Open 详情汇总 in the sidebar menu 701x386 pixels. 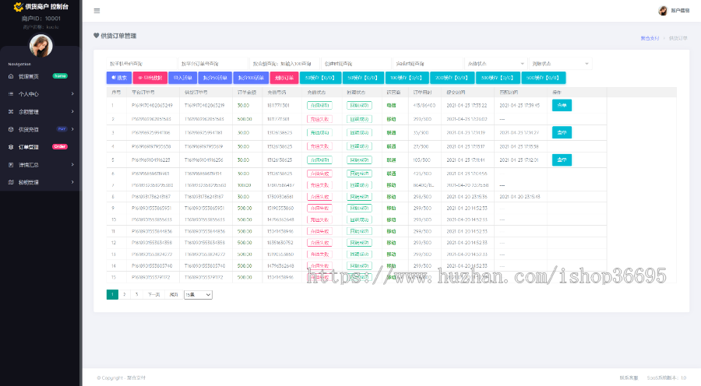pyautogui.click(x=29, y=165)
